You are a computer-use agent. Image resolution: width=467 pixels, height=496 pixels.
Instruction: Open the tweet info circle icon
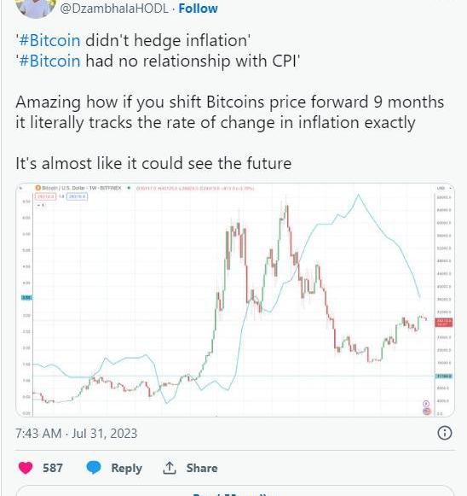(x=445, y=433)
